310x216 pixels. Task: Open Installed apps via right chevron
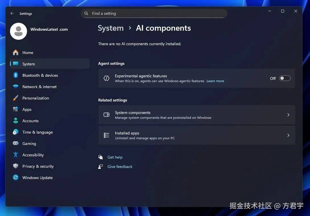[x=288, y=135]
